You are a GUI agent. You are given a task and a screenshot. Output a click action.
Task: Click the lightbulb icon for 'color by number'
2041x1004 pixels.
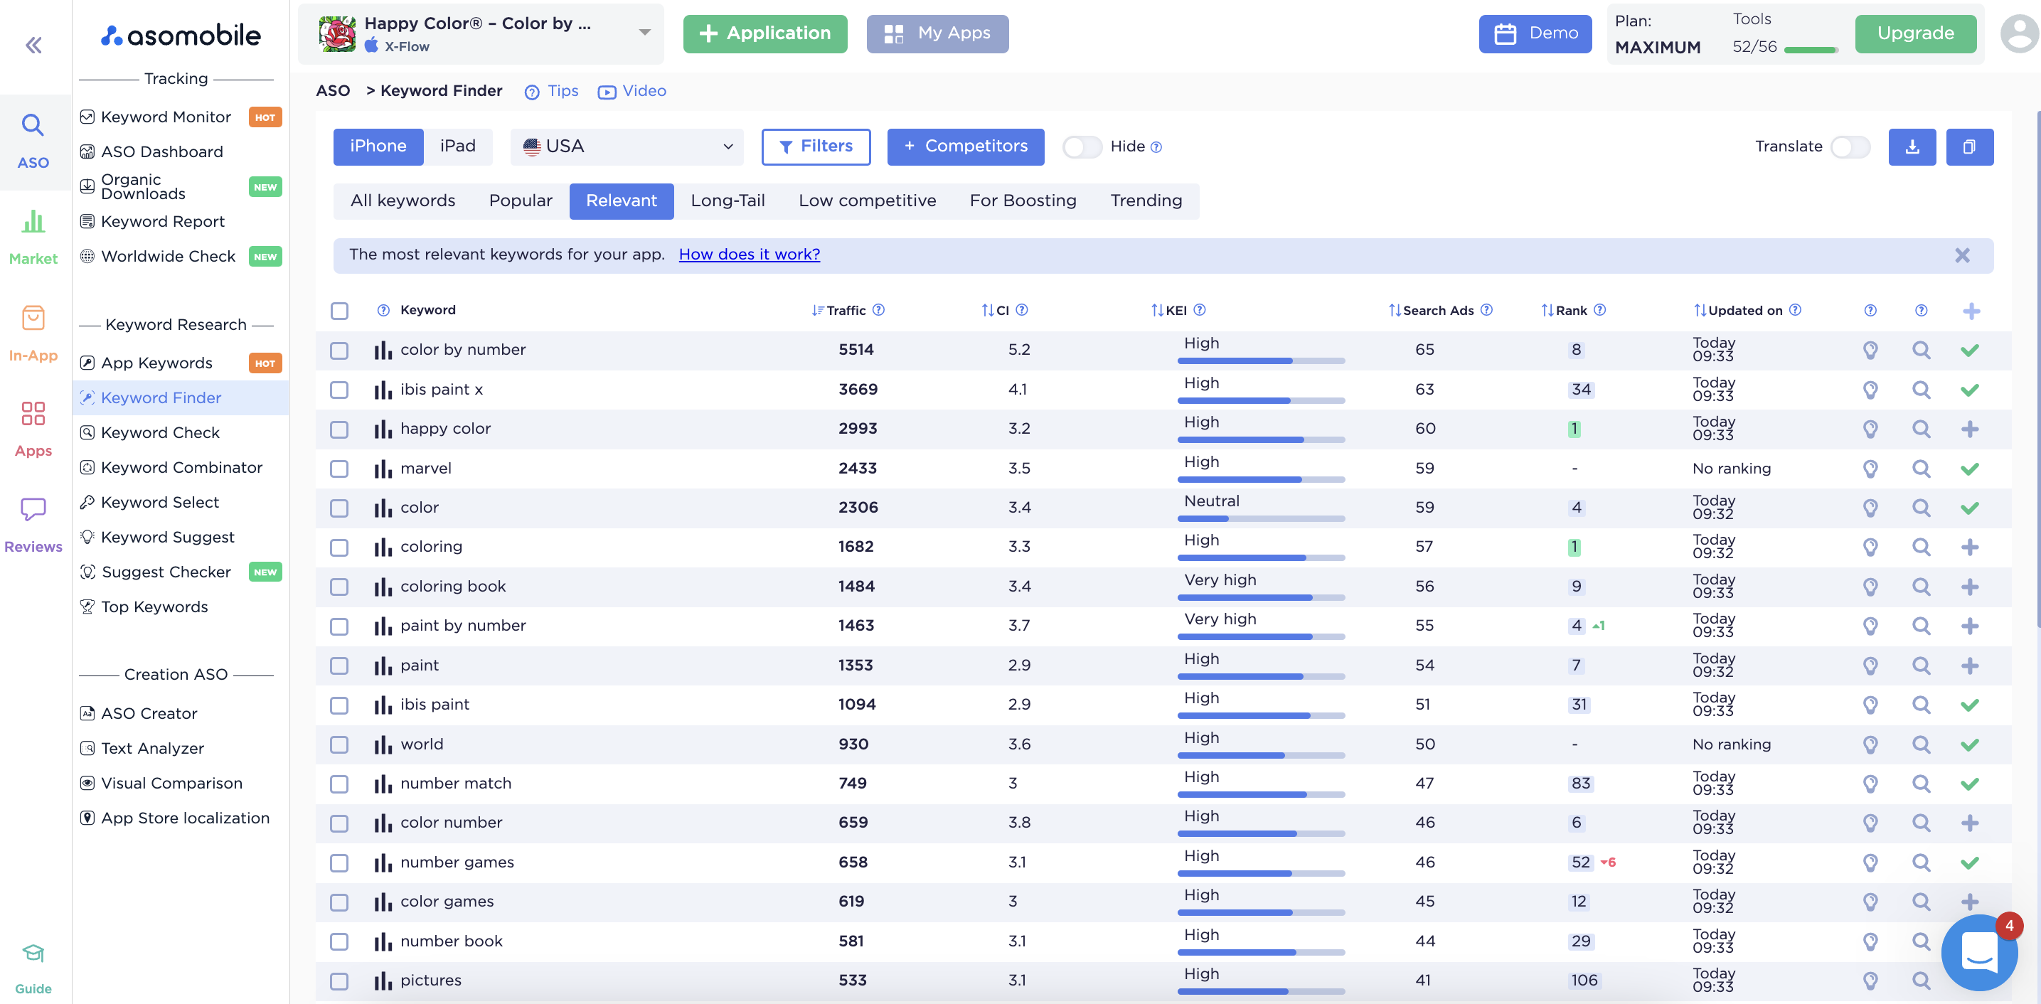point(1870,349)
